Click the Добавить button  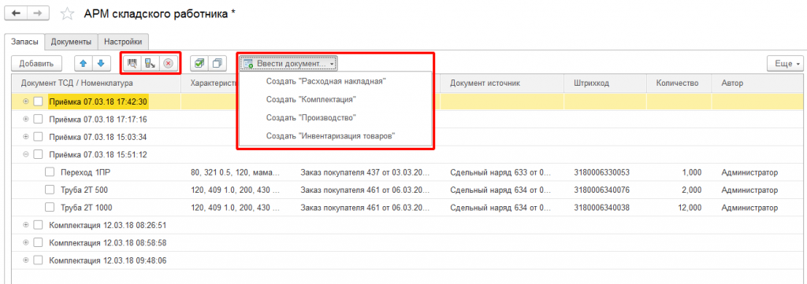36,63
